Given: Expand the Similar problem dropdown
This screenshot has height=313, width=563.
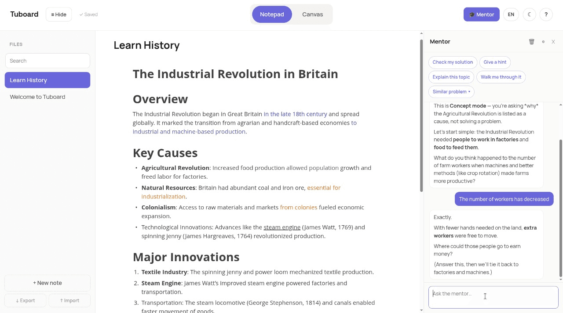Looking at the screenshot, I should tap(451, 92).
